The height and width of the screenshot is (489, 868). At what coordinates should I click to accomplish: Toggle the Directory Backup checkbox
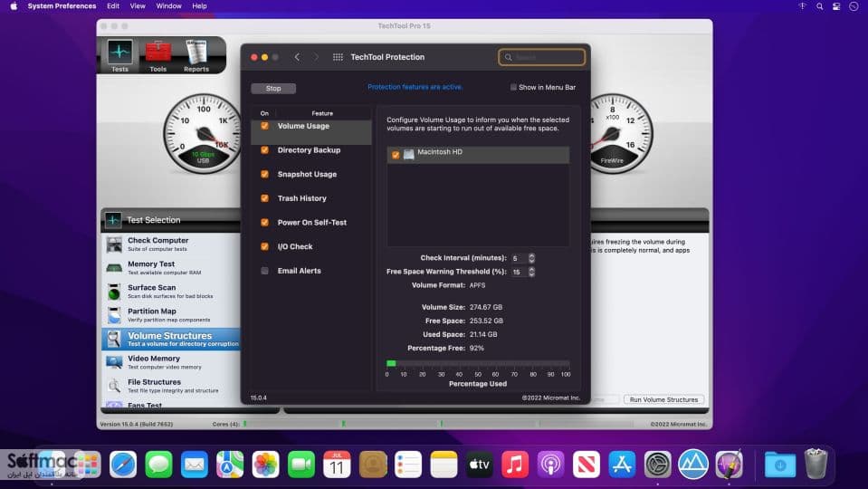264,150
